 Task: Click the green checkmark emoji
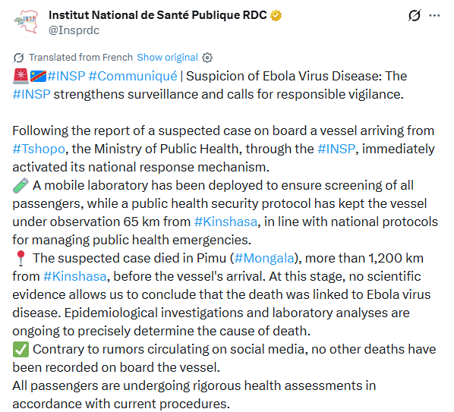tap(20, 349)
